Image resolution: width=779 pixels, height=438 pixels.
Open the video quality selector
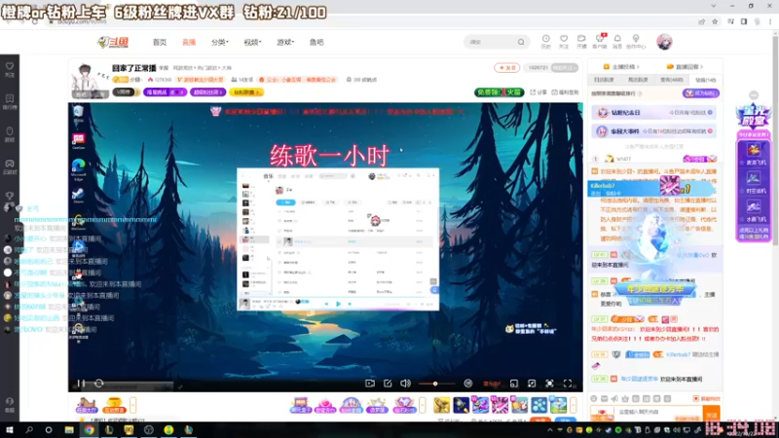492,383
